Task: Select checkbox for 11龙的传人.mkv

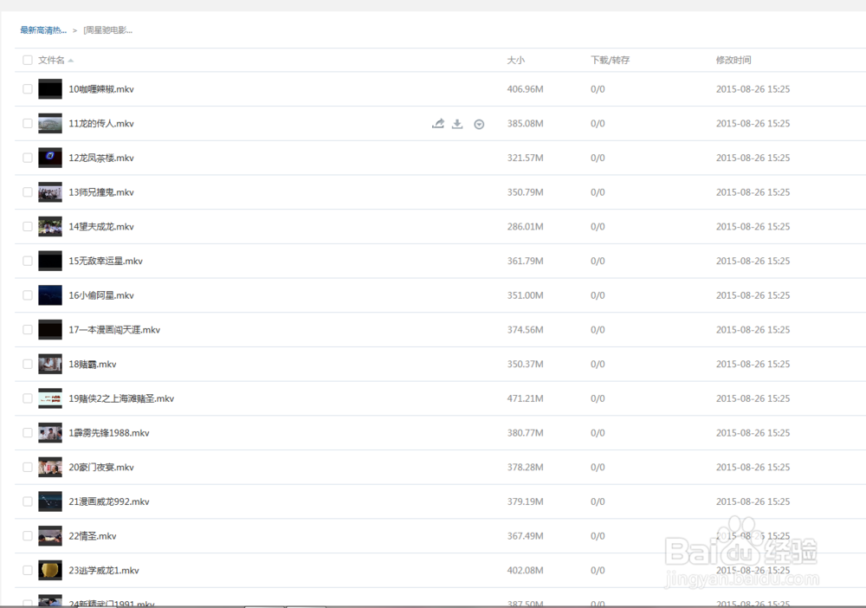Action: point(28,123)
